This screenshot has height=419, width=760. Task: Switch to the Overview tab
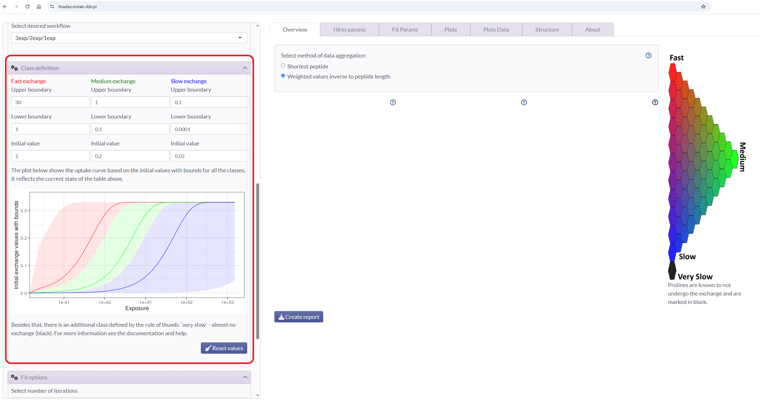(295, 29)
